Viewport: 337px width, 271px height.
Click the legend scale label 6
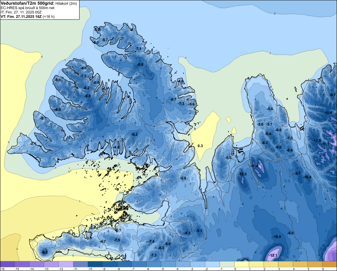coord(323,269)
